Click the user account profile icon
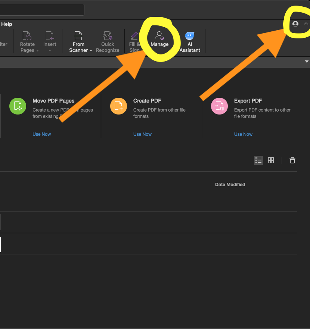 click(295, 24)
